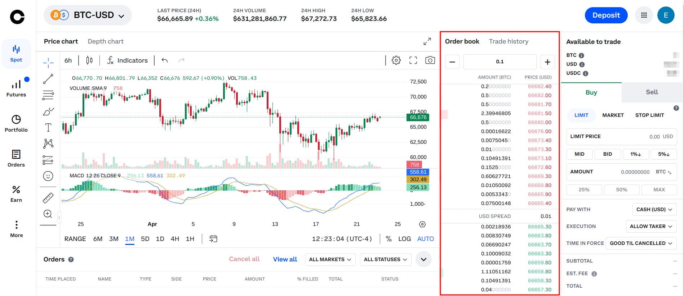Select the text annotation tool
This screenshot has width=684, height=296.
pyautogui.click(x=48, y=127)
